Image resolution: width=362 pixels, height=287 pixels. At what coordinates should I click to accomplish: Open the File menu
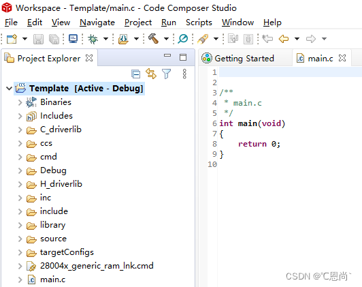(11, 22)
